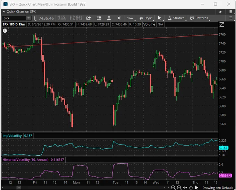Open the 15m timeframe selector
This screenshot has height=190, width=236.
pos(130,18)
